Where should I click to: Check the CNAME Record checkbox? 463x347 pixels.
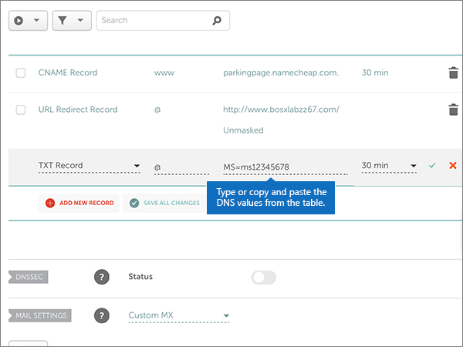(x=21, y=73)
